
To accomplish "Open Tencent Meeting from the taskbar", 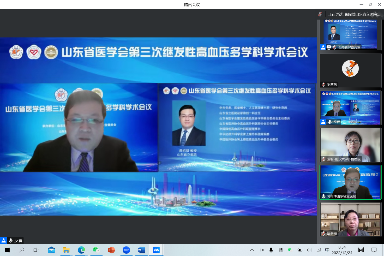I will tap(156, 250).
